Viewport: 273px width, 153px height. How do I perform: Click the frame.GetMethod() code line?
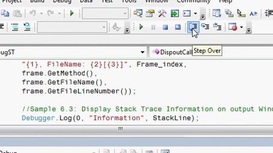pos(59,74)
